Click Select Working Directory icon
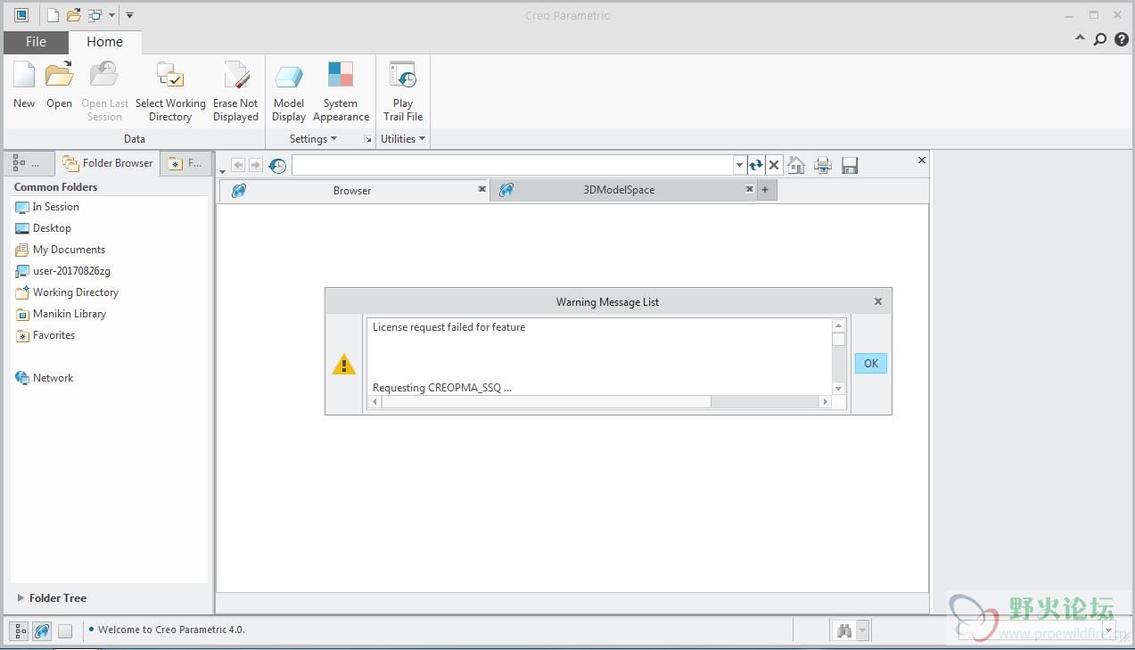The image size is (1135, 650). click(x=170, y=91)
